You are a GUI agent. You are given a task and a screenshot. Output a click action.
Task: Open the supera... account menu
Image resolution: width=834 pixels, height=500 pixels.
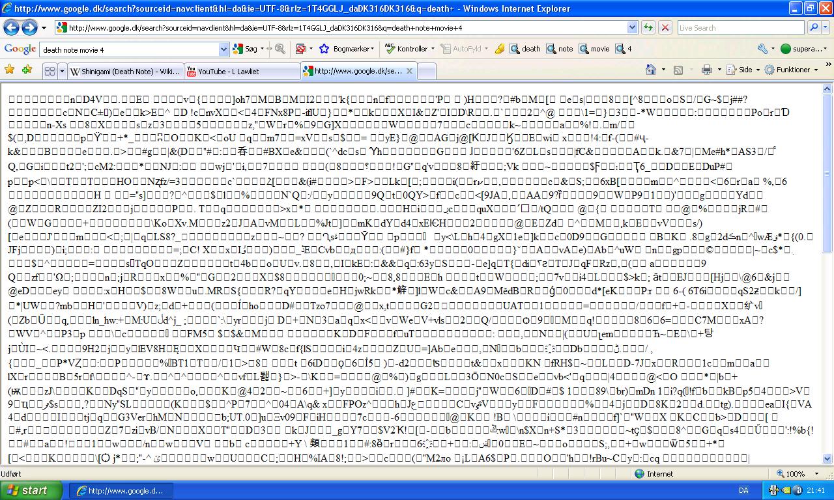(x=804, y=49)
